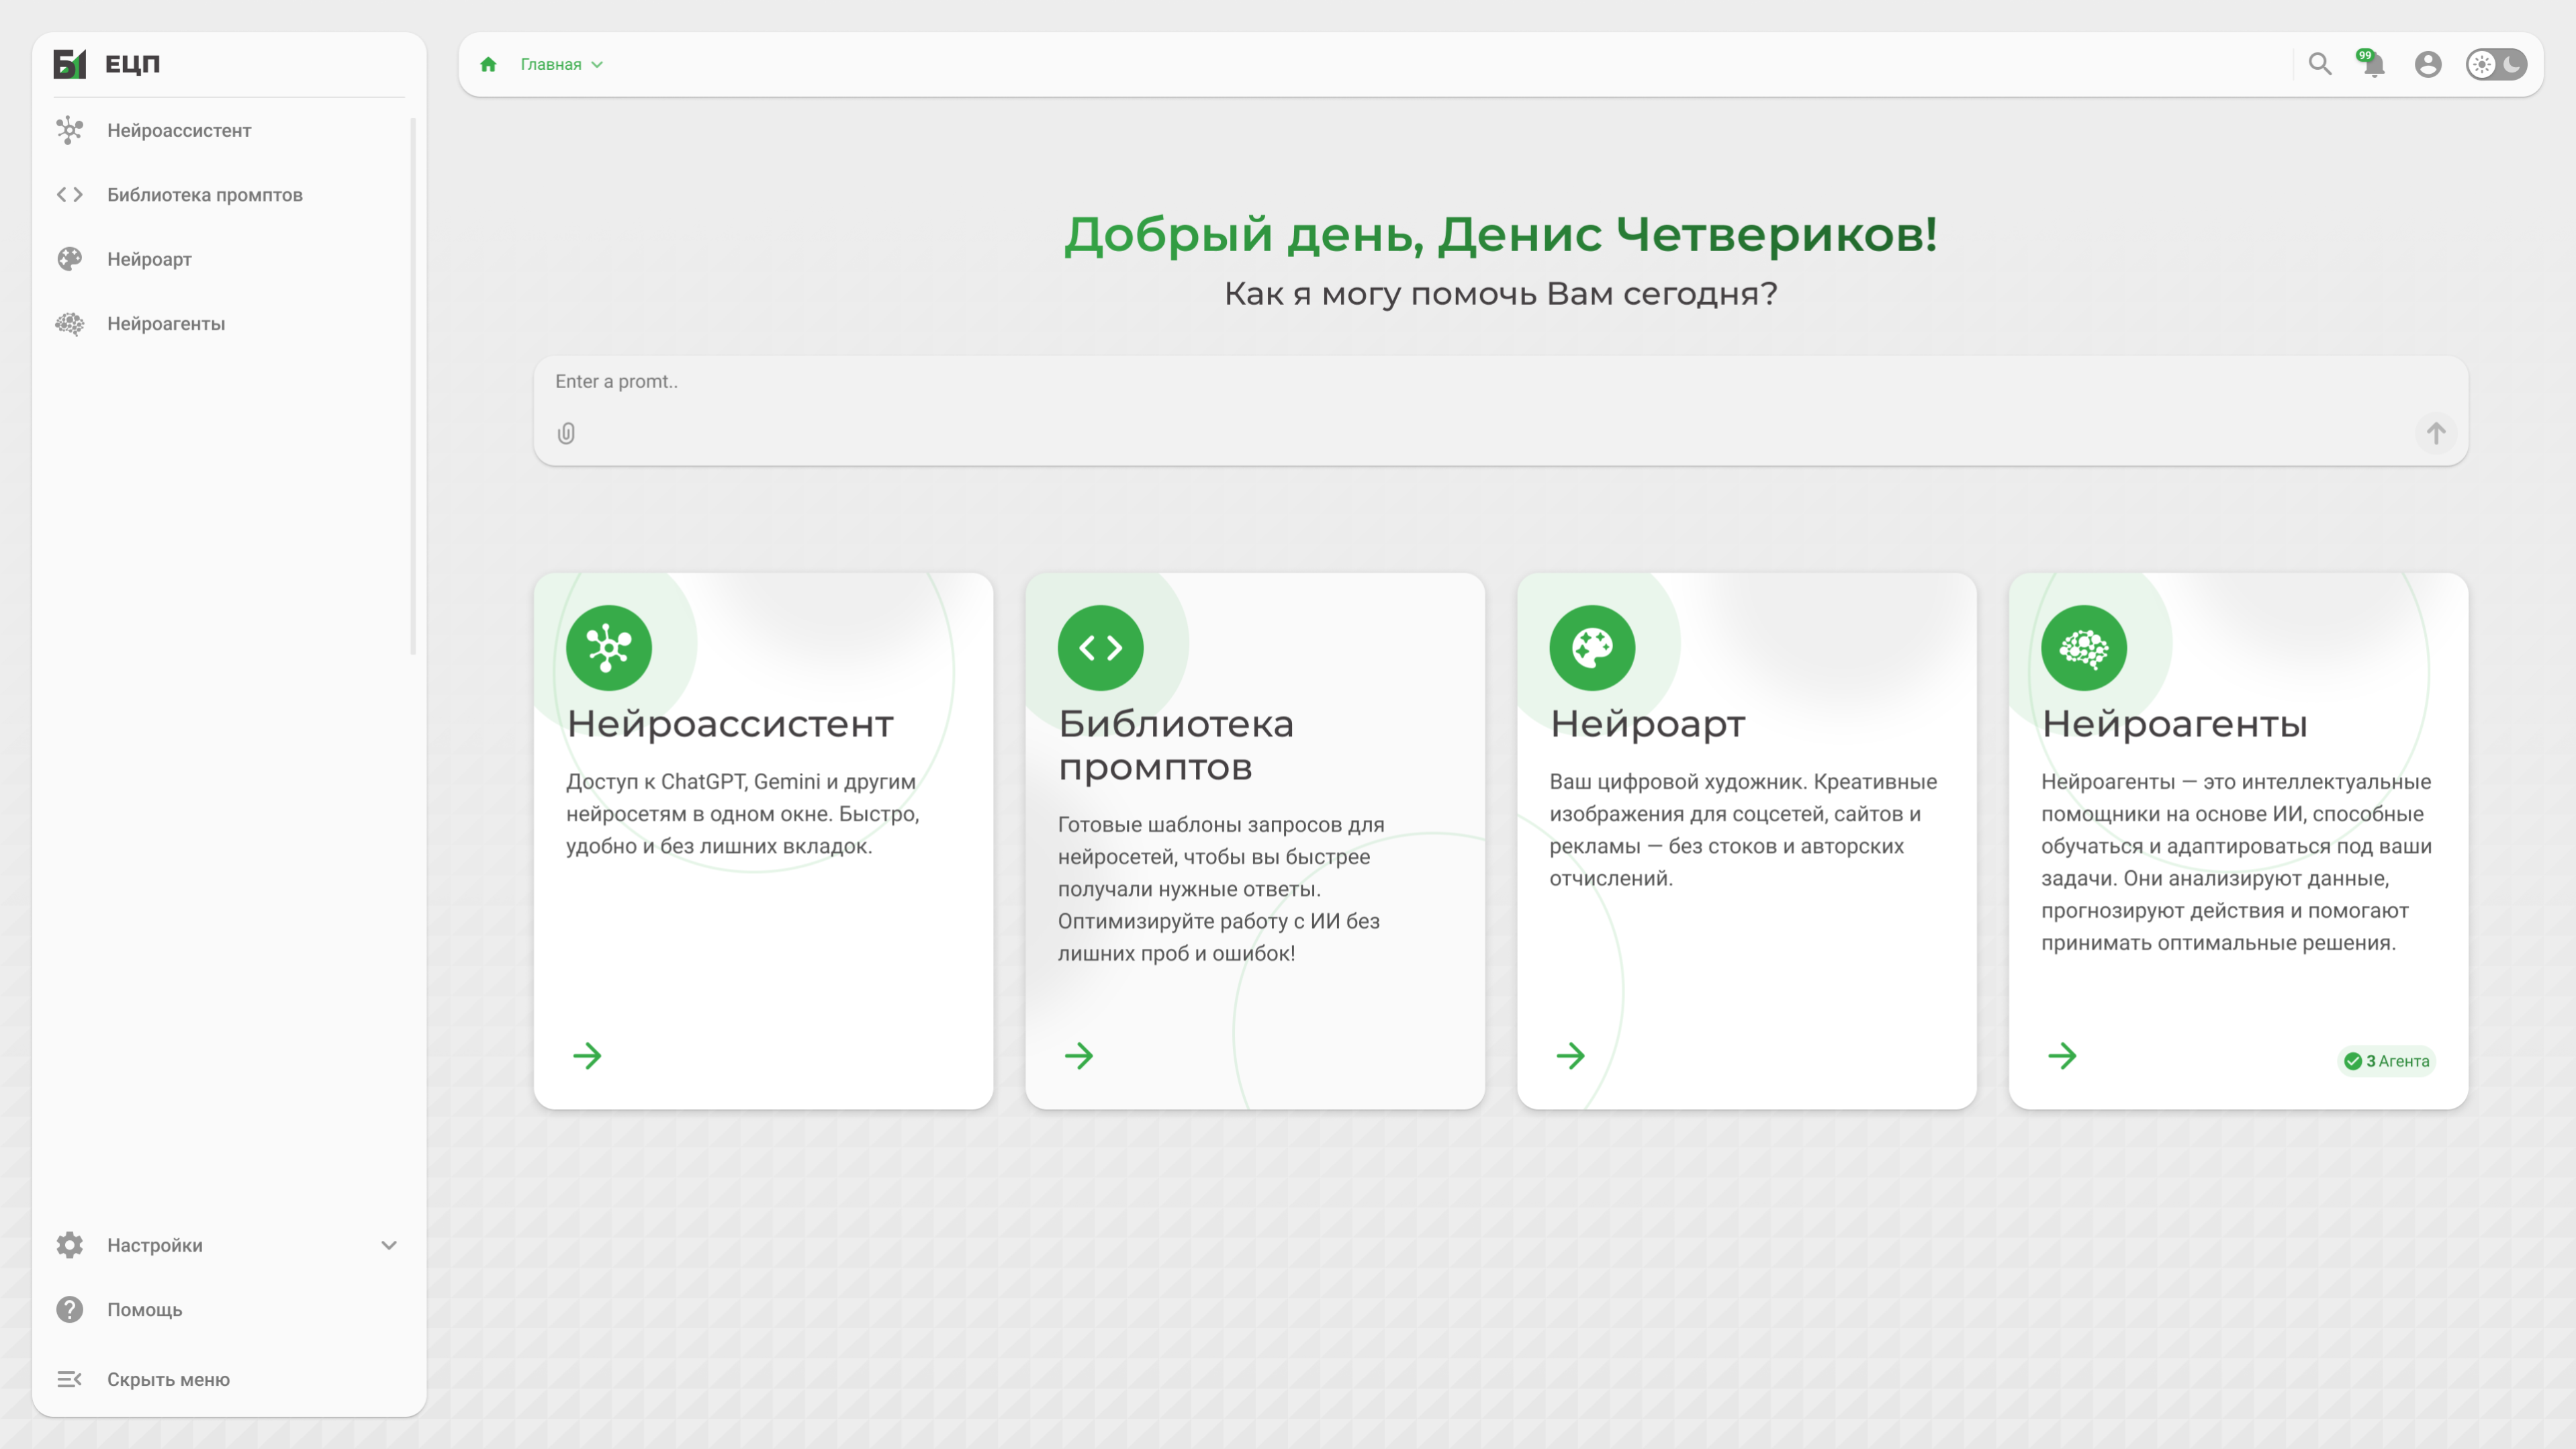Open the Главная breadcrumb dropdown
The width and height of the screenshot is (2576, 1449).
coord(561,64)
